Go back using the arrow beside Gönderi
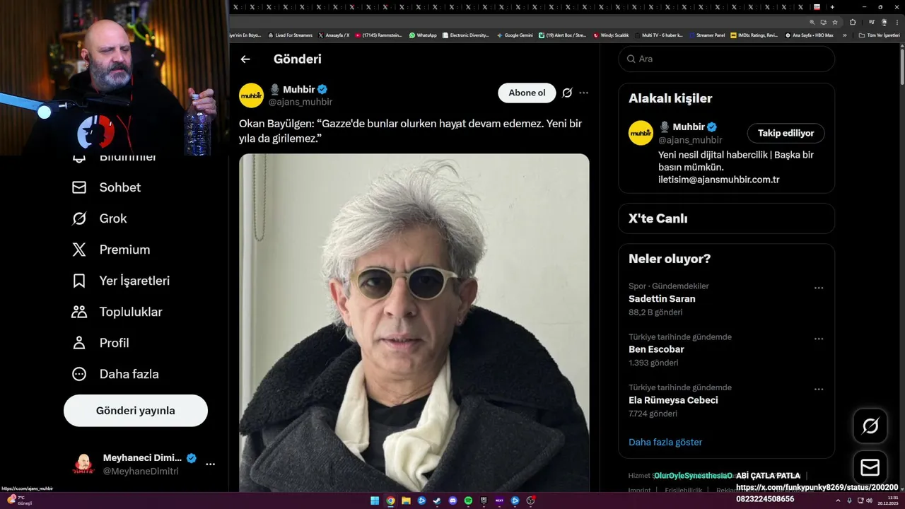Image resolution: width=905 pixels, height=509 pixels. [x=245, y=59]
